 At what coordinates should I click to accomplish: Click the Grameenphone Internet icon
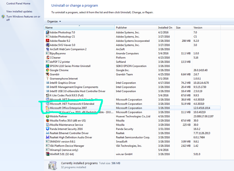(x=48, y=78)
